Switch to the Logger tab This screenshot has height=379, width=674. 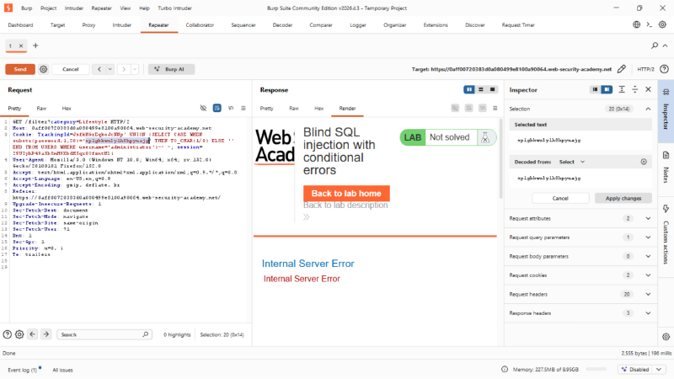point(357,25)
